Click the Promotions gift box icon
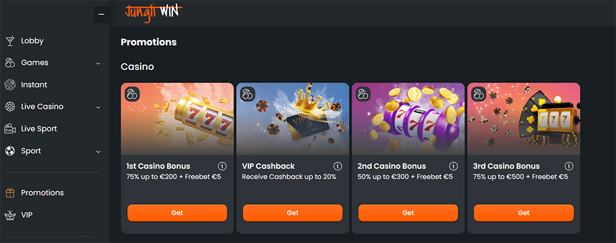Screen dimensions: 616x243 (10, 193)
